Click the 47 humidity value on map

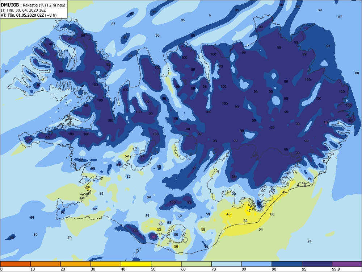249,210
